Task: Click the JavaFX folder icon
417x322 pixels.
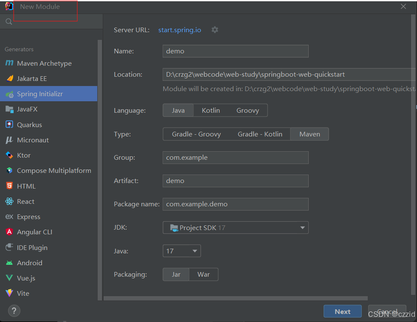Action: [x=10, y=109]
